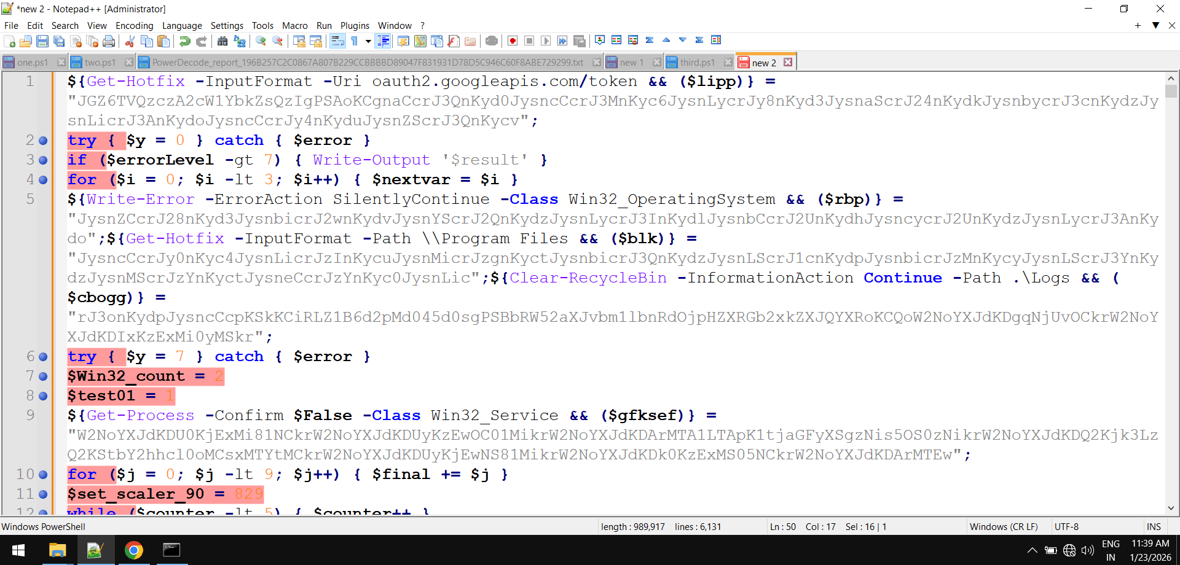The image size is (1180, 565).
Task: Click the Windows (CR LF) status bar label
Action: 1004,526
